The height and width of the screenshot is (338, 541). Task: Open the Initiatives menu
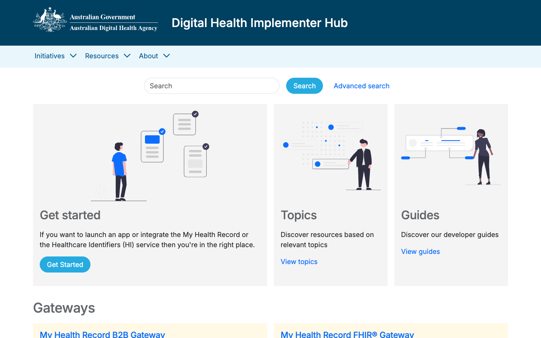(x=49, y=56)
